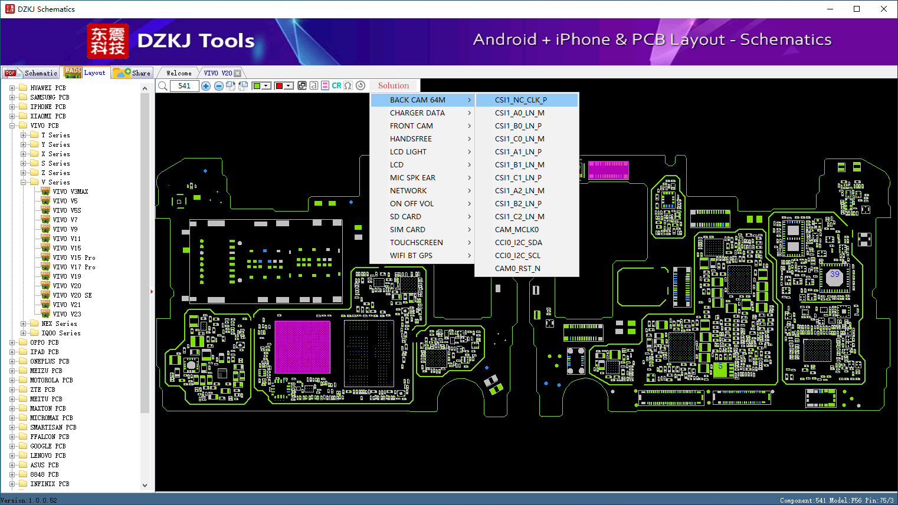Expand the IPHONE PCB tree node
898x505 pixels.
(x=12, y=107)
